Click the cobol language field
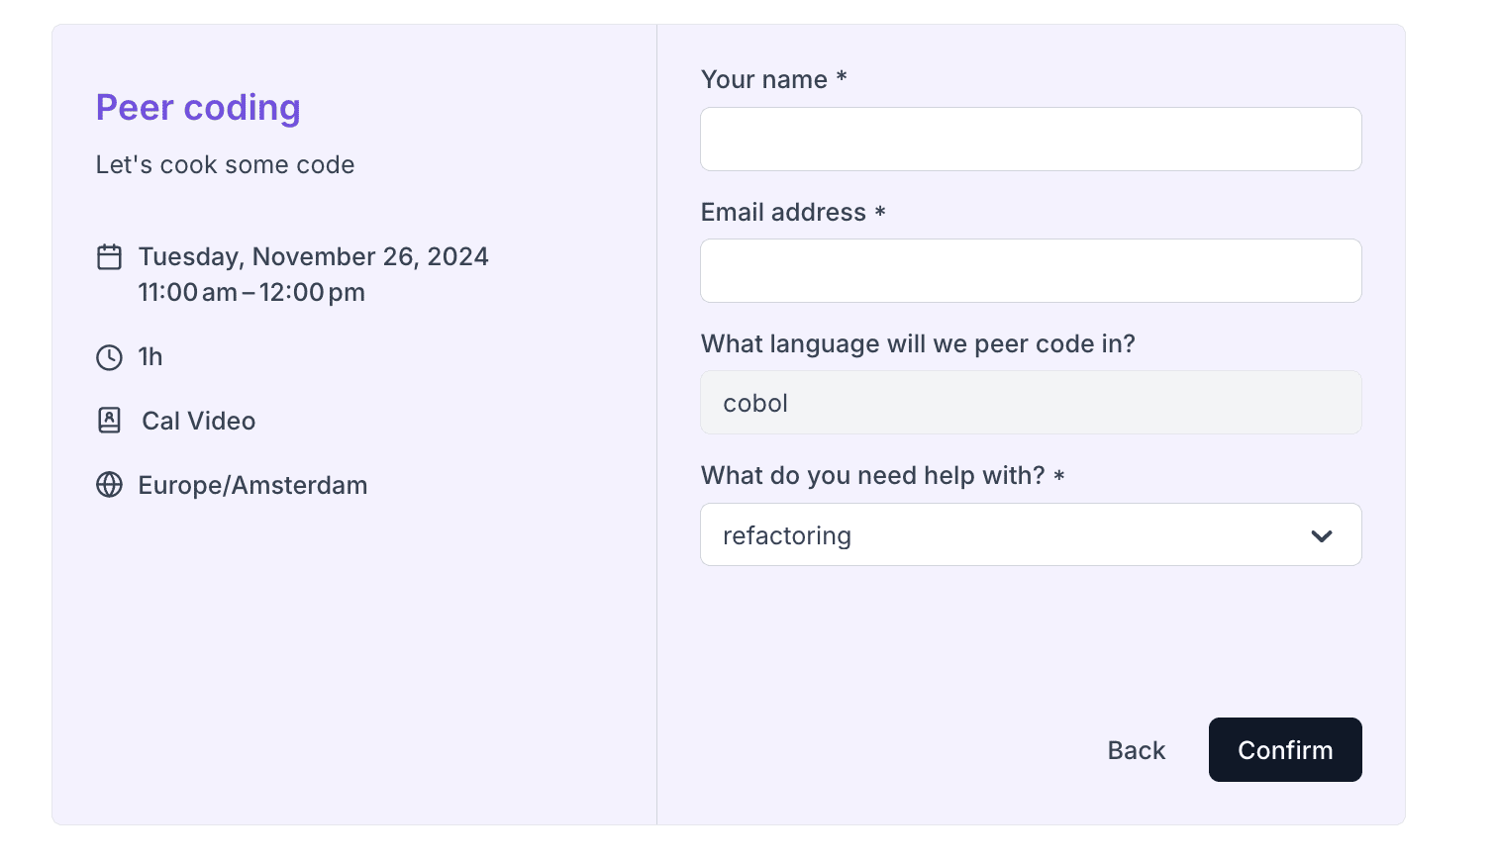The image size is (1497, 863). pyautogui.click(x=1030, y=403)
